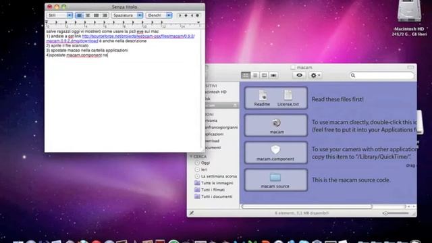Click the right margin marker on ruler
This screenshot has height=243, width=432.
pos(198,22)
